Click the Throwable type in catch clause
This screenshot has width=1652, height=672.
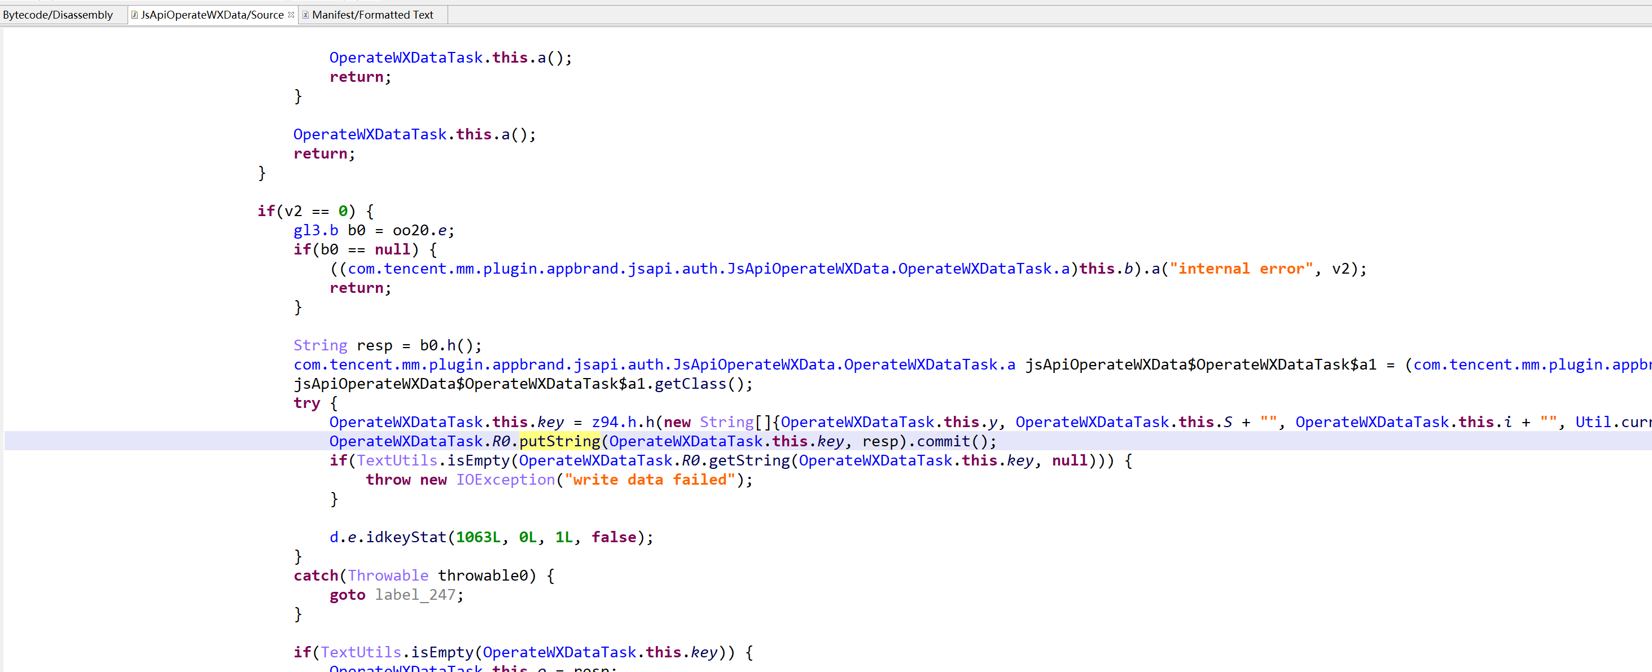(388, 576)
